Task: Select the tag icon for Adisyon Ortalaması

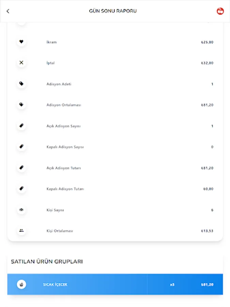Action: (x=21, y=105)
